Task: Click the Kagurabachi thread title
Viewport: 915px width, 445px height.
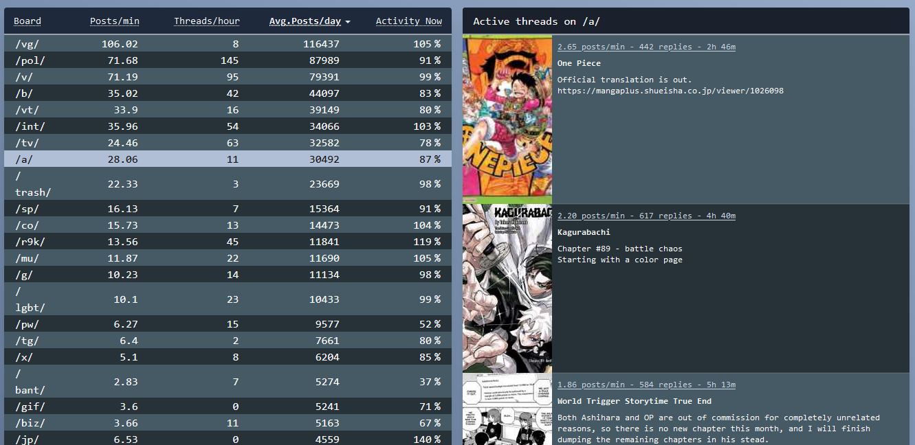Action: 584,232
